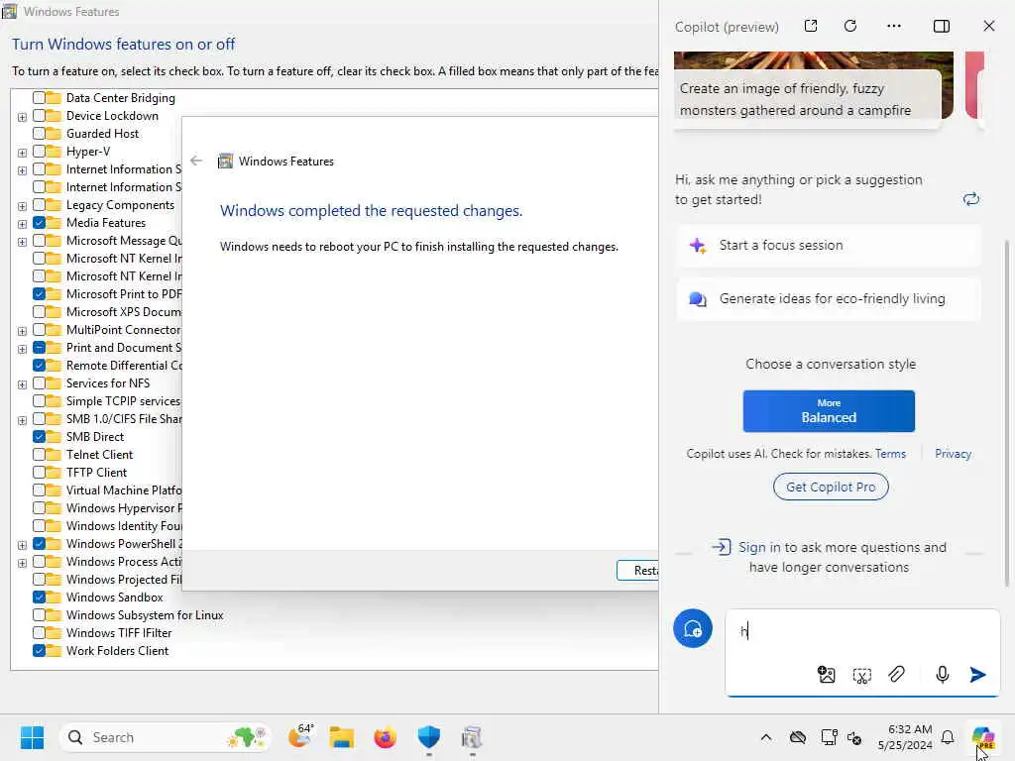The width and height of the screenshot is (1015, 761).
Task: Send the Copilot message
Action: click(x=977, y=675)
